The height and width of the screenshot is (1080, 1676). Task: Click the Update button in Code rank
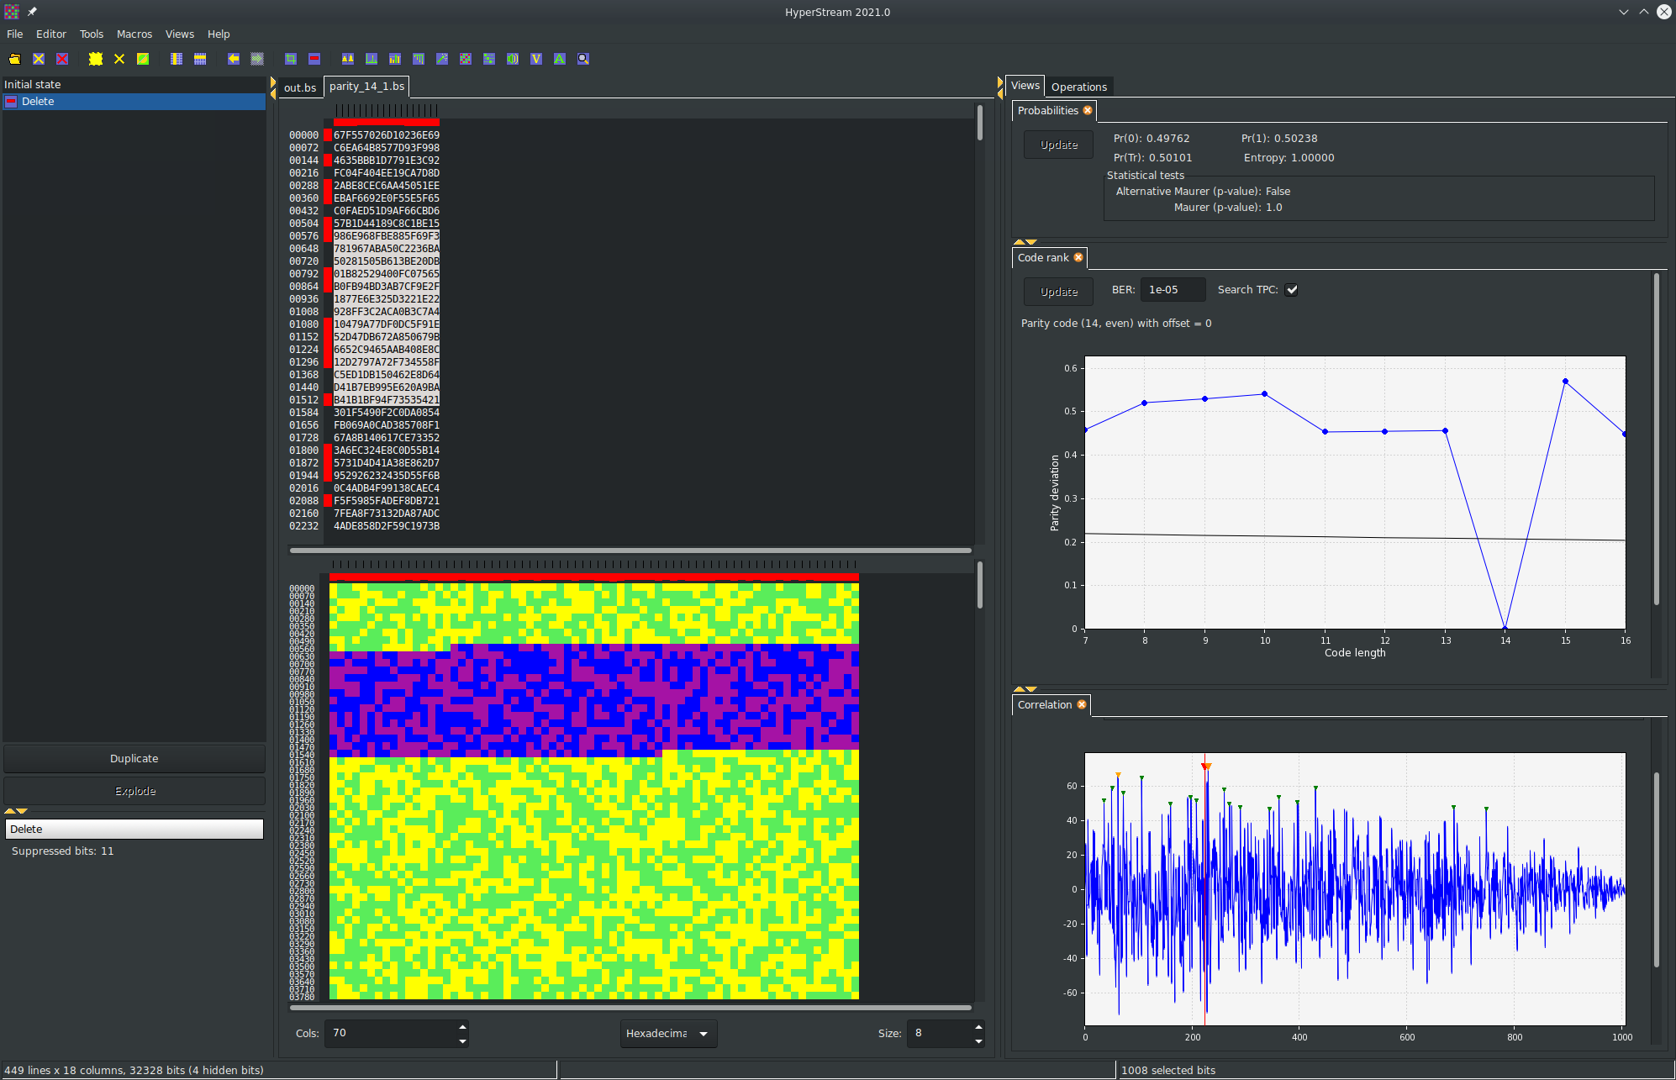pyautogui.click(x=1058, y=291)
